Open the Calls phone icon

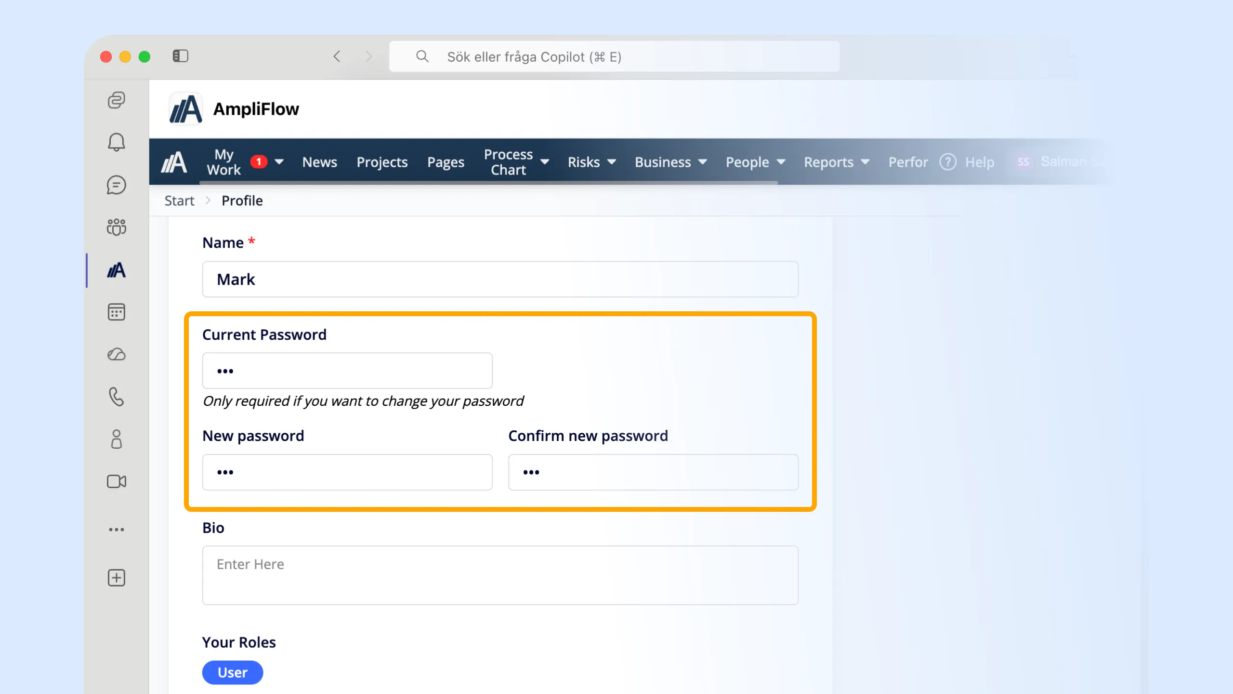(x=116, y=397)
